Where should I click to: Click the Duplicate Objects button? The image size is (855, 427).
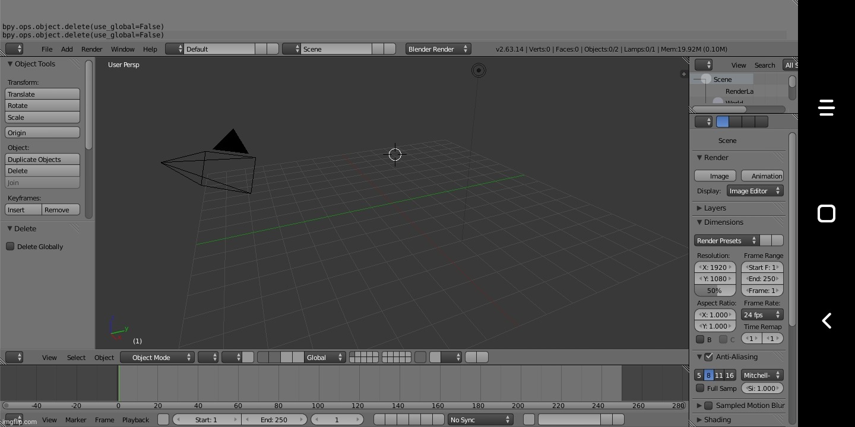coord(42,159)
